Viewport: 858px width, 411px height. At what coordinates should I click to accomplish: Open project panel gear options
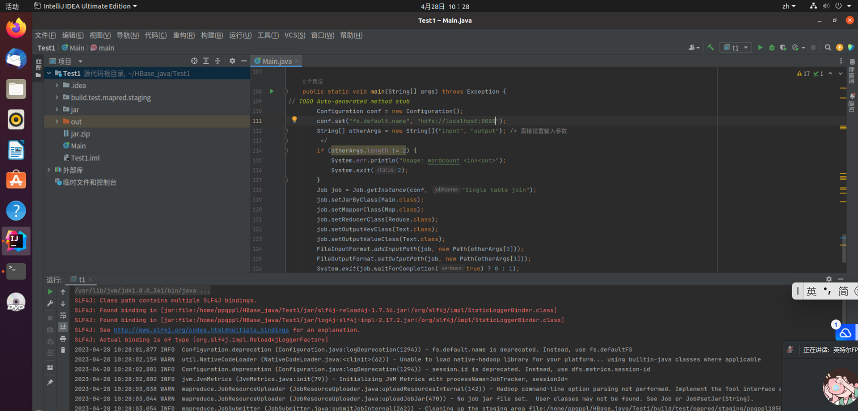(232, 61)
